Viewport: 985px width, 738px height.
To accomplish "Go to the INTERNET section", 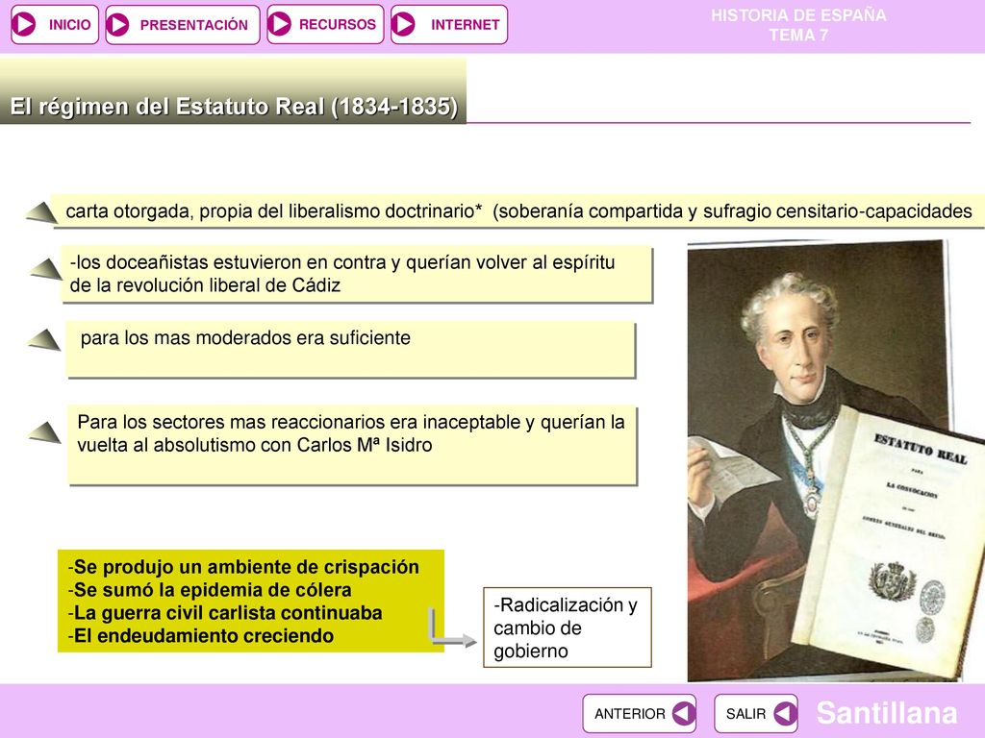I will point(449,24).
